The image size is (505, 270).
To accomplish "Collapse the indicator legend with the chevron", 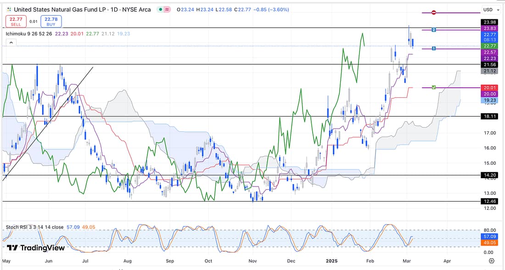I will pos(11,42).
